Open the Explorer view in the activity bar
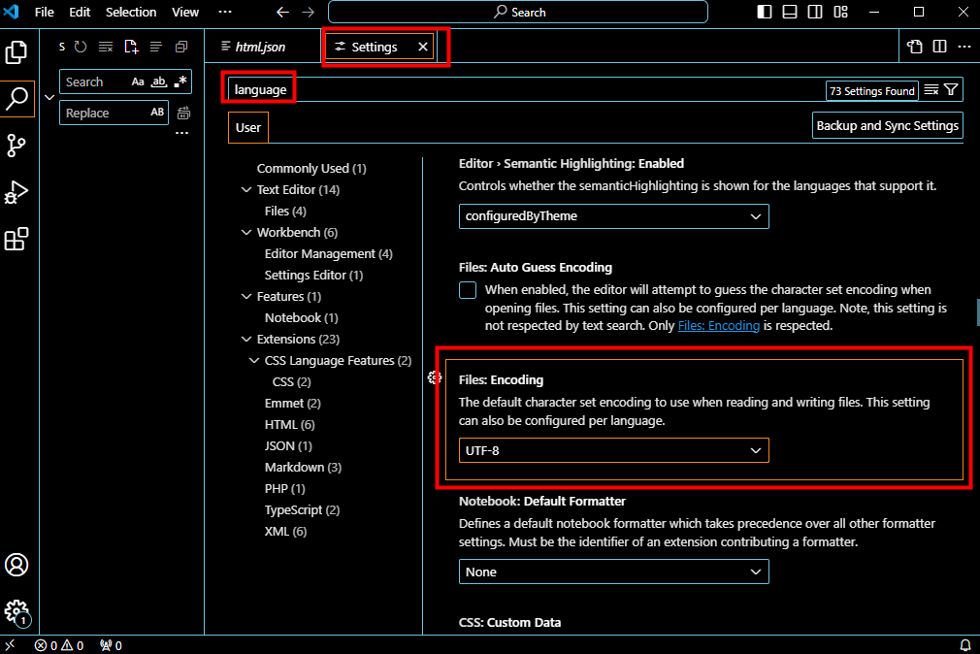 pos(16,52)
